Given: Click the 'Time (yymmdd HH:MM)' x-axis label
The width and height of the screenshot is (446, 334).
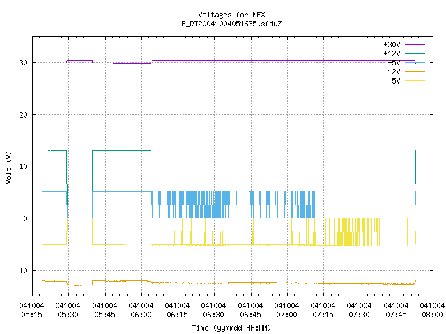Looking at the screenshot, I should [x=231, y=328].
